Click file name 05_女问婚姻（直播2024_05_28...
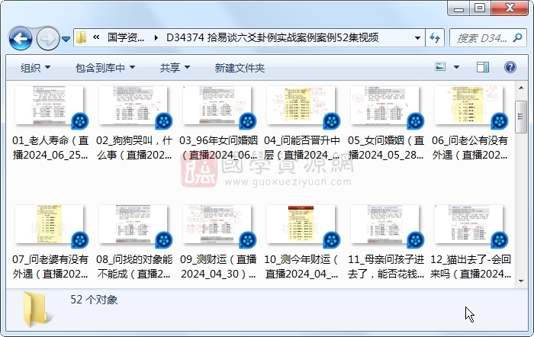This screenshot has width=534, height=337. click(386, 148)
